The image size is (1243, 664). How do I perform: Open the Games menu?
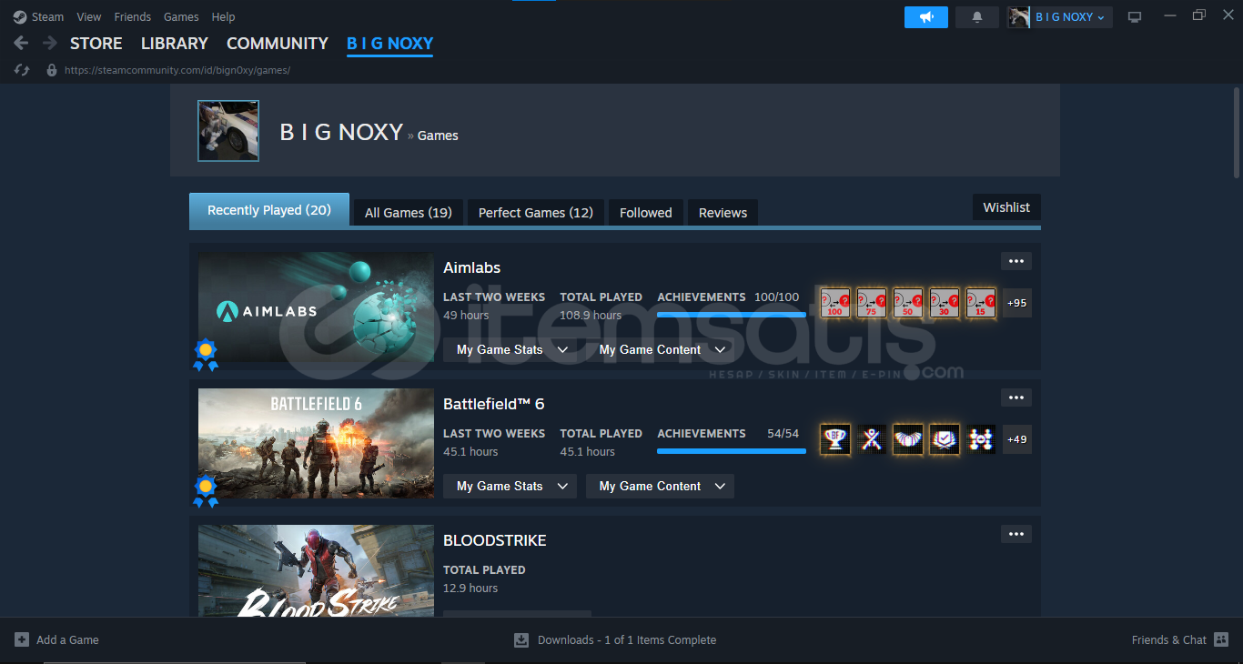[x=181, y=17]
